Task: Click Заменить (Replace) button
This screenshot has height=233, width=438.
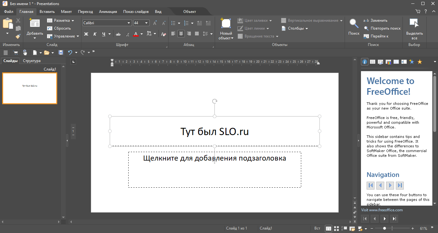Action: [x=375, y=20]
